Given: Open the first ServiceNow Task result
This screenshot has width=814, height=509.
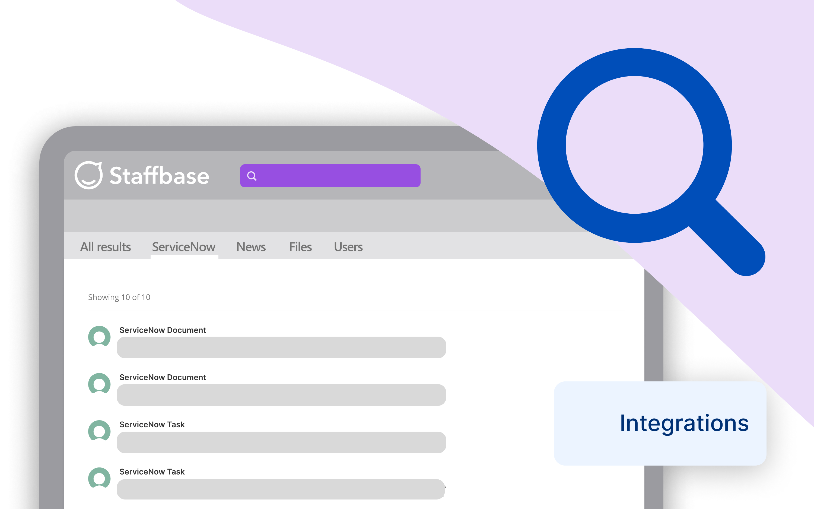Looking at the screenshot, I should (x=152, y=425).
